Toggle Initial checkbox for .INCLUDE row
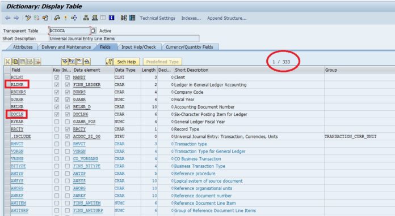395x216 pixels. [68, 136]
